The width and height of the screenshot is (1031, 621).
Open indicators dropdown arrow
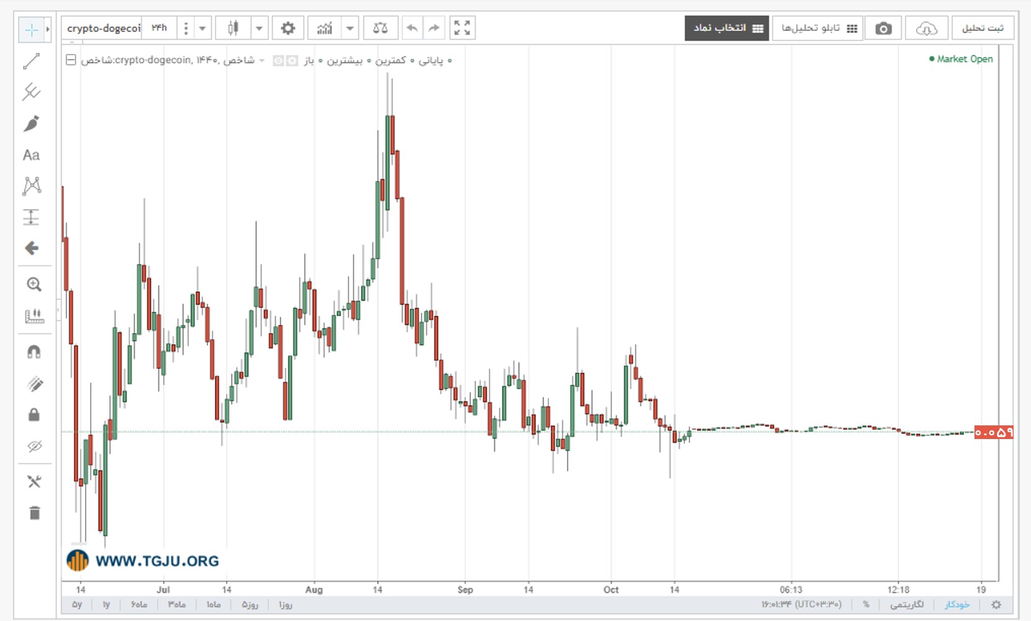point(350,28)
